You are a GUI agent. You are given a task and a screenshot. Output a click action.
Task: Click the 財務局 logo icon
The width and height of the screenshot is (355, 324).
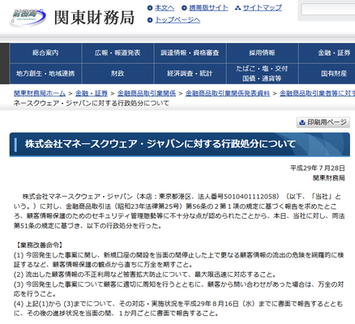(x=28, y=17)
